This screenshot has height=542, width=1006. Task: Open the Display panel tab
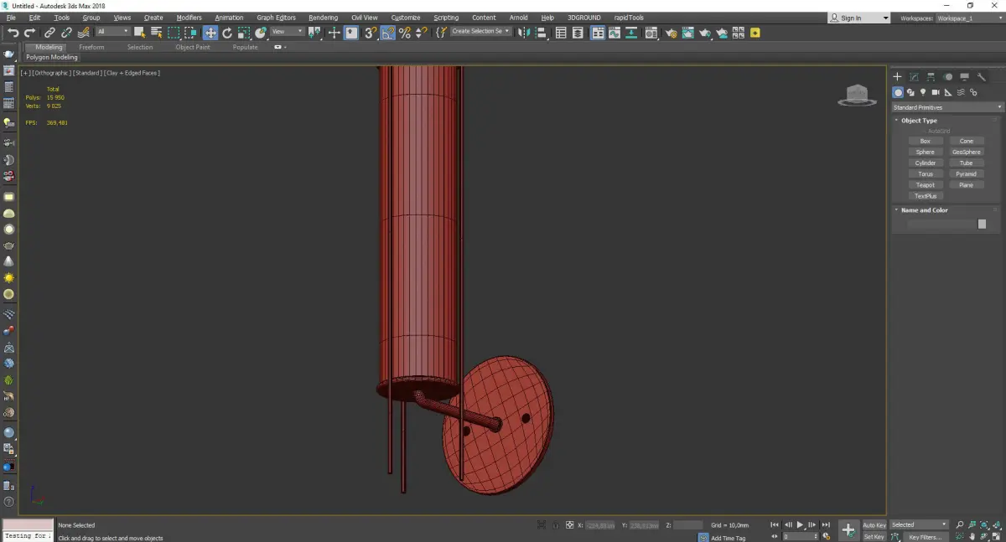(x=964, y=77)
